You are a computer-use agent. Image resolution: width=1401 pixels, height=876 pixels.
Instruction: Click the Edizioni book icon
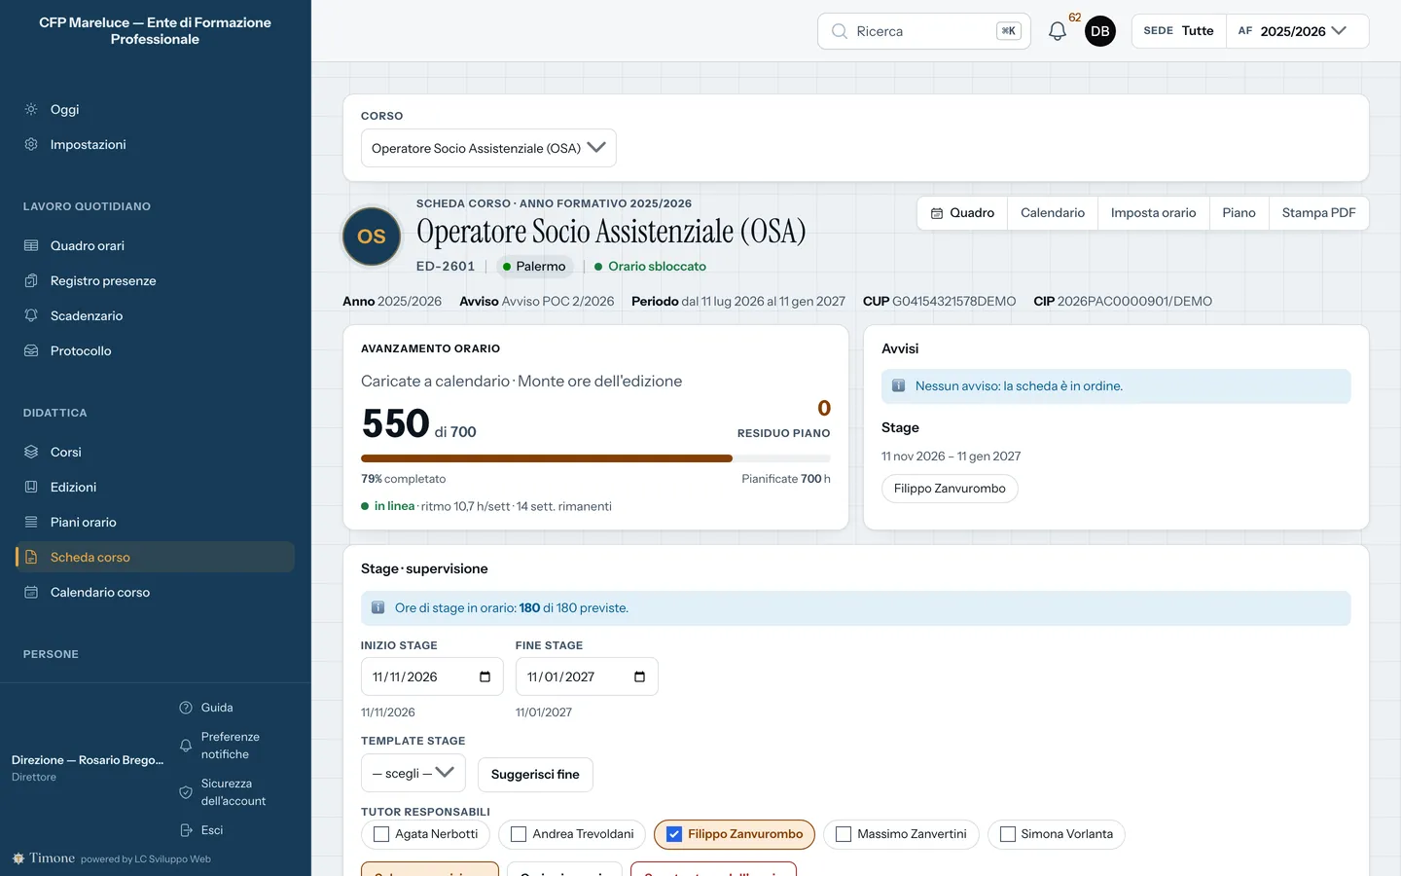(x=31, y=487)
